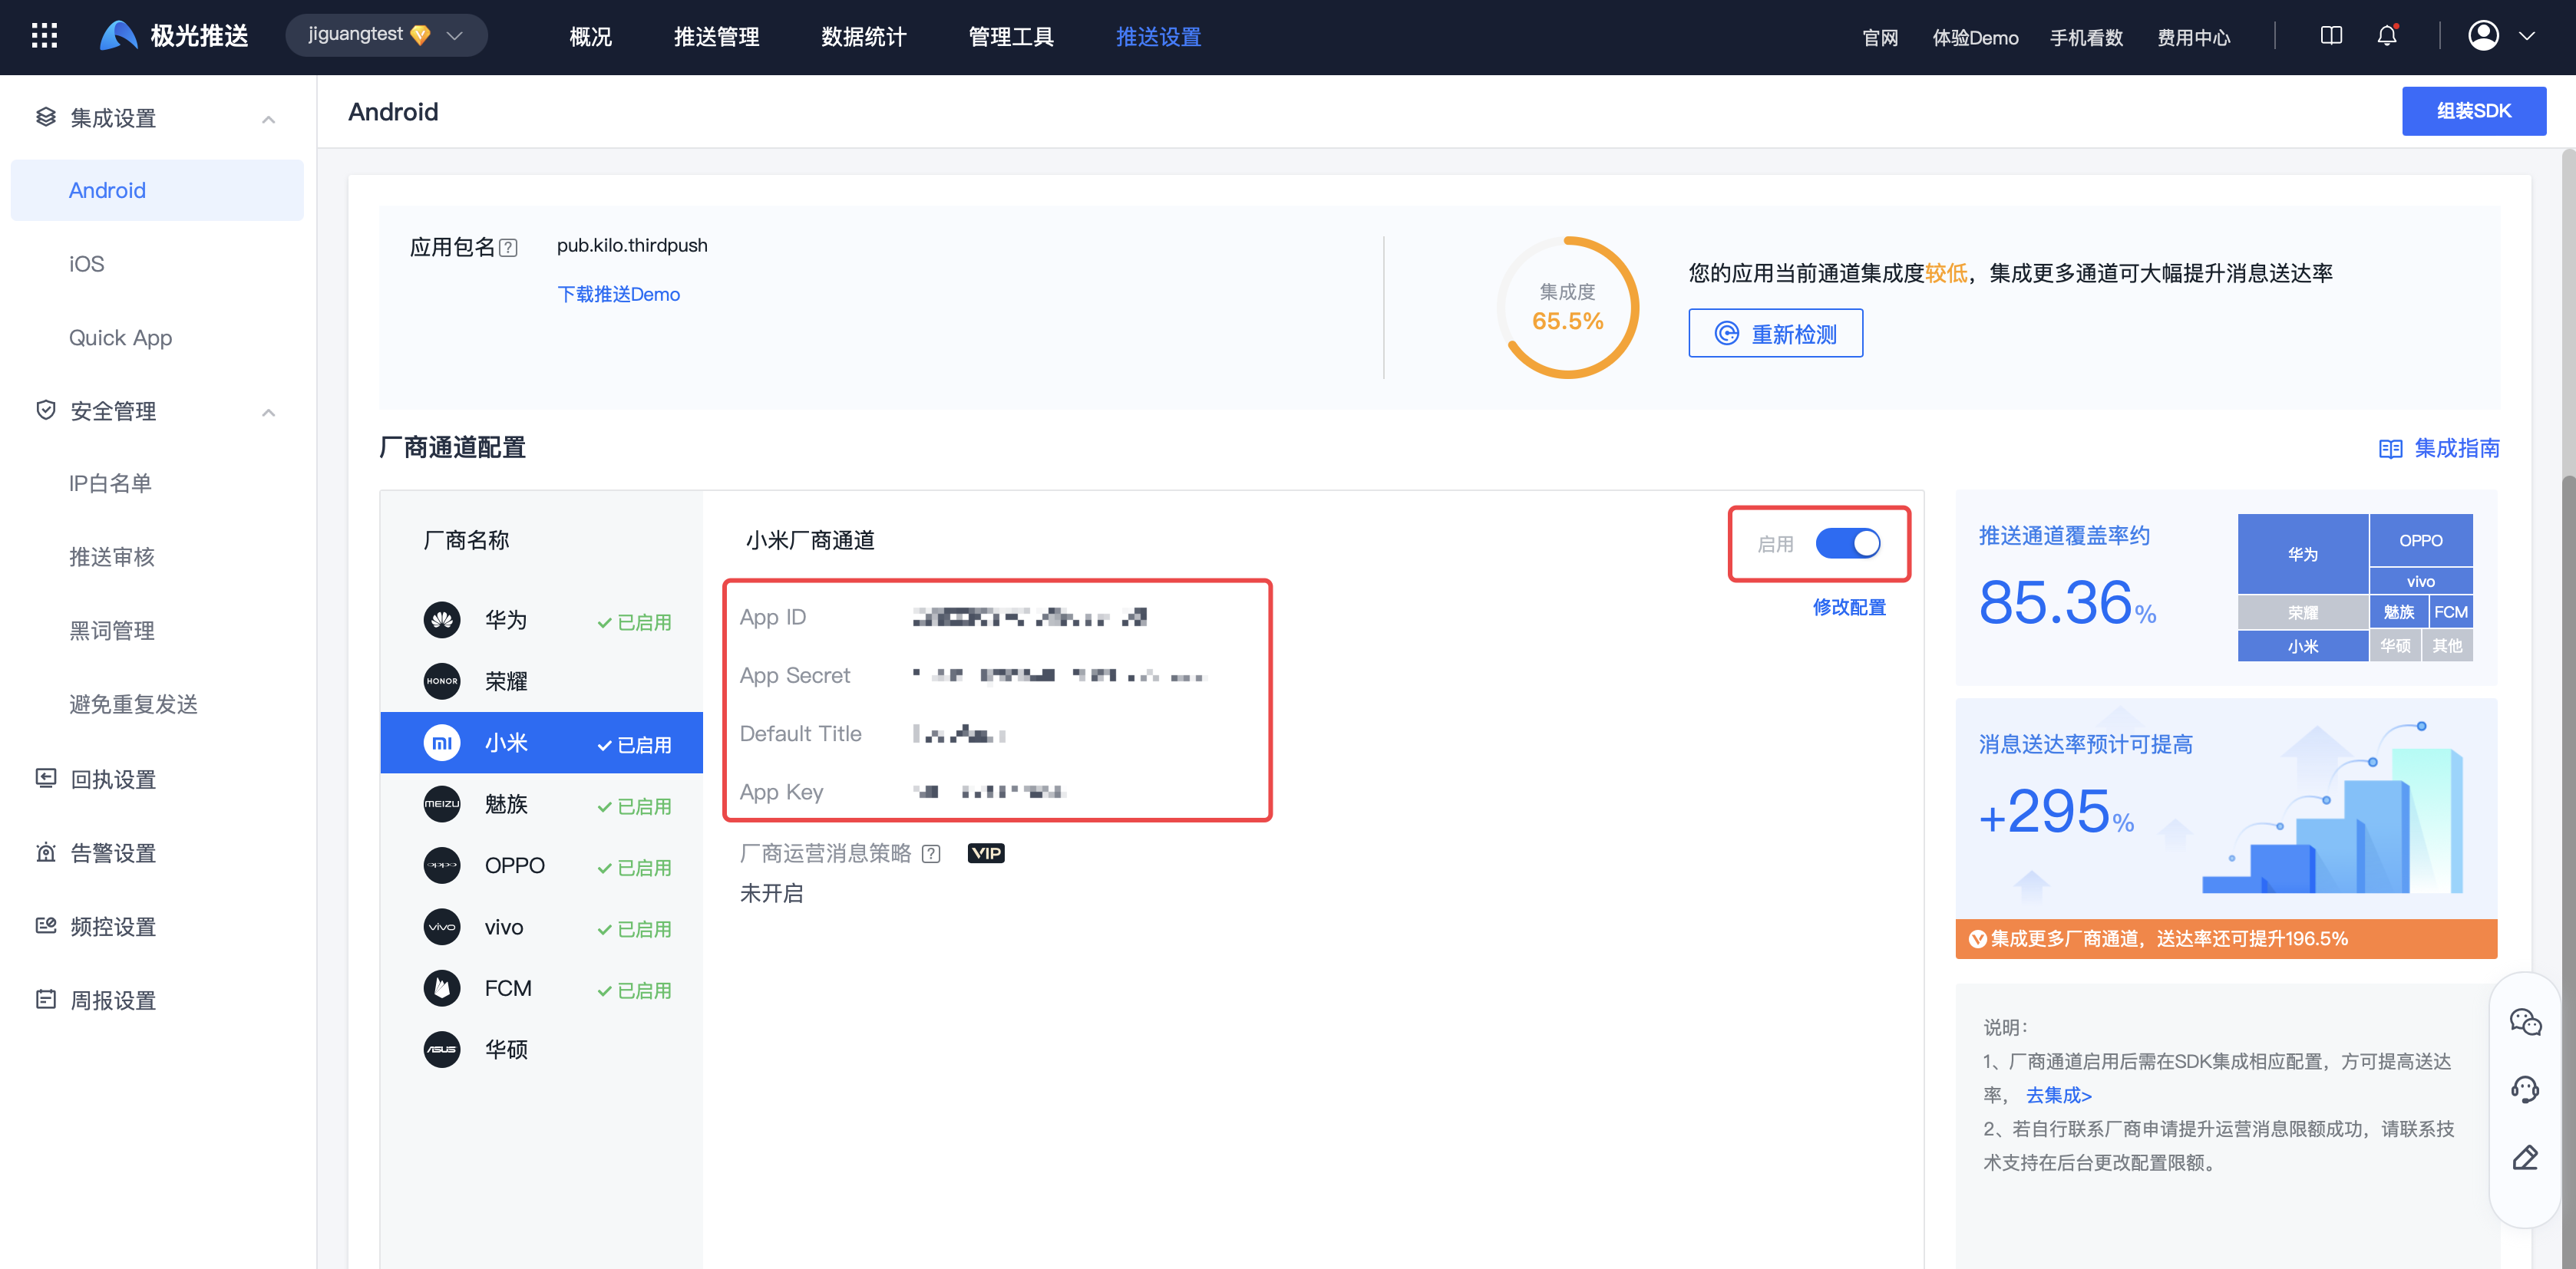Click the 下载推送Demo link

(x=618, y=294)
